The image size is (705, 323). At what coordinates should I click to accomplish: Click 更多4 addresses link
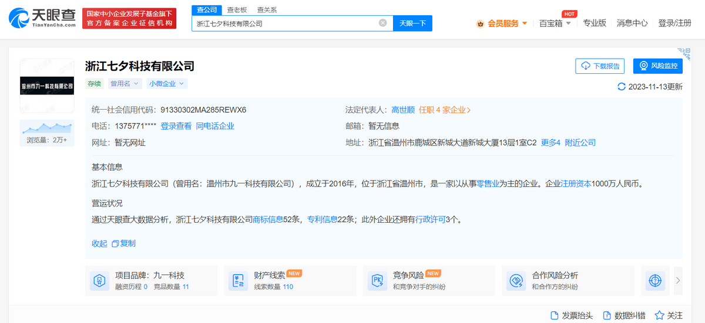click(x=550, y=142)
